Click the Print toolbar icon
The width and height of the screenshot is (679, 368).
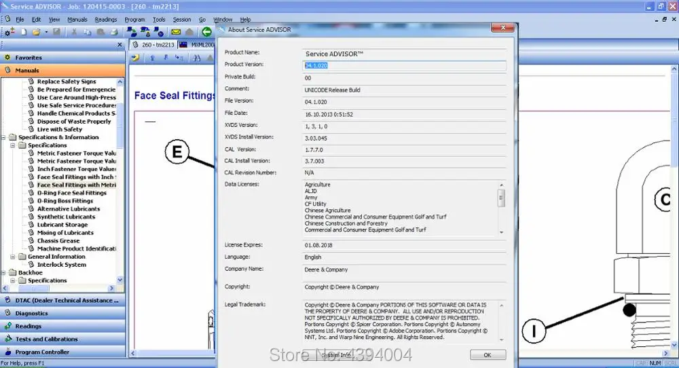tap(114, 32)
